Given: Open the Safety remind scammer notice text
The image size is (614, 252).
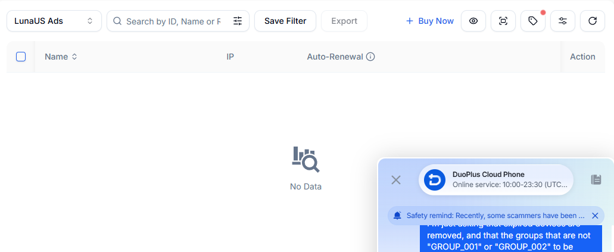Looking at the screenshot, I should (495, 216).
